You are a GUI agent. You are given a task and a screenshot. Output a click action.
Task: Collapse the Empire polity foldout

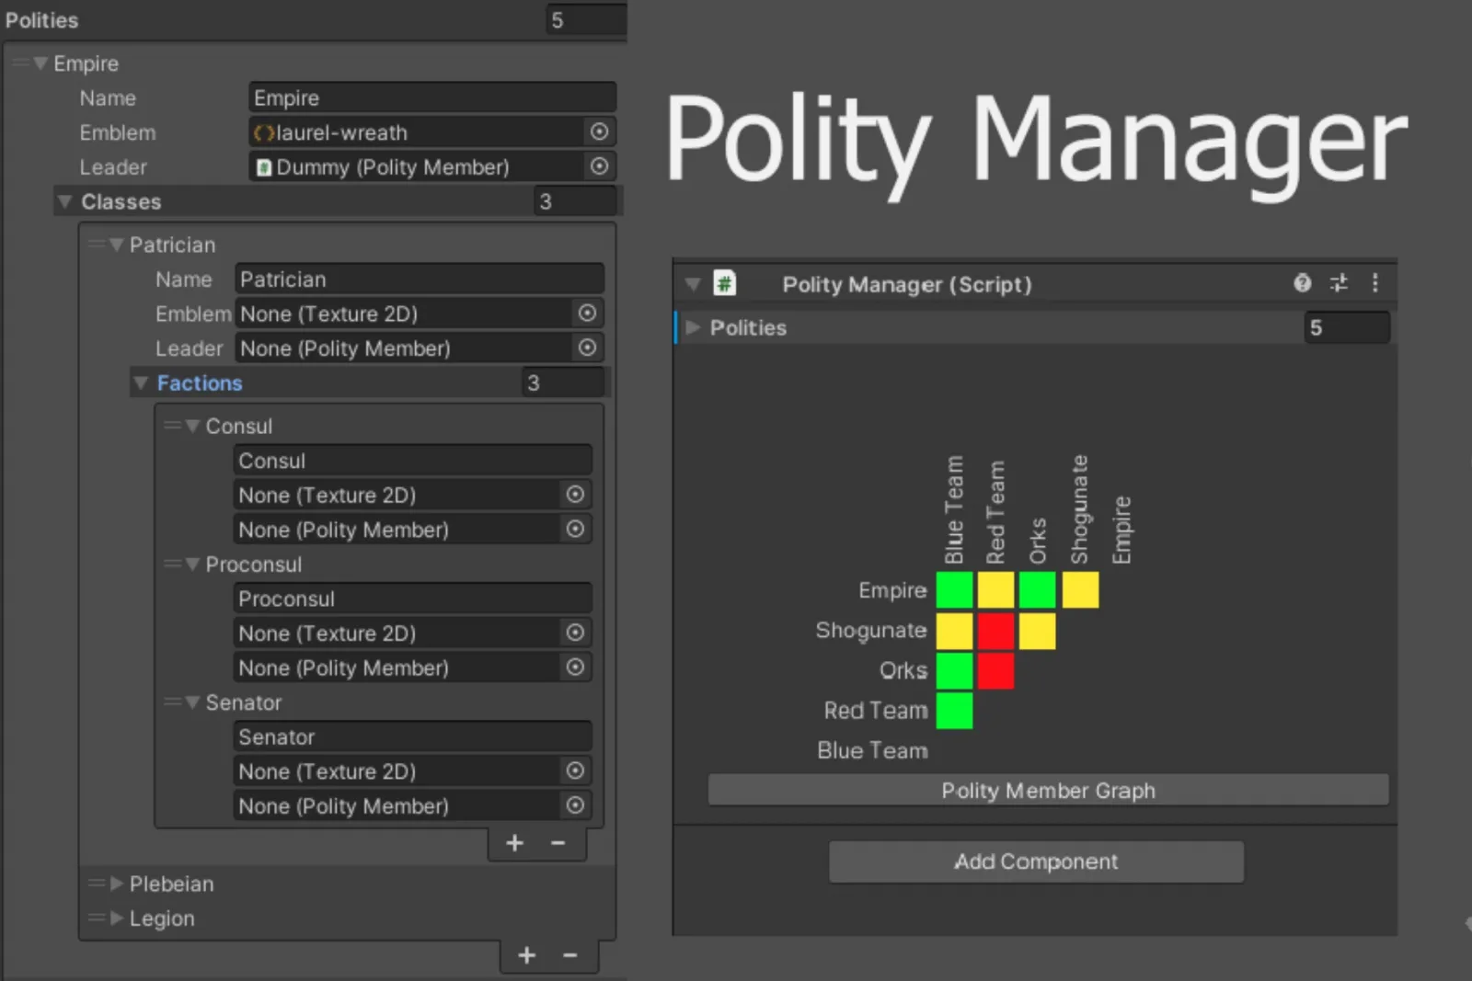point(40,63)
